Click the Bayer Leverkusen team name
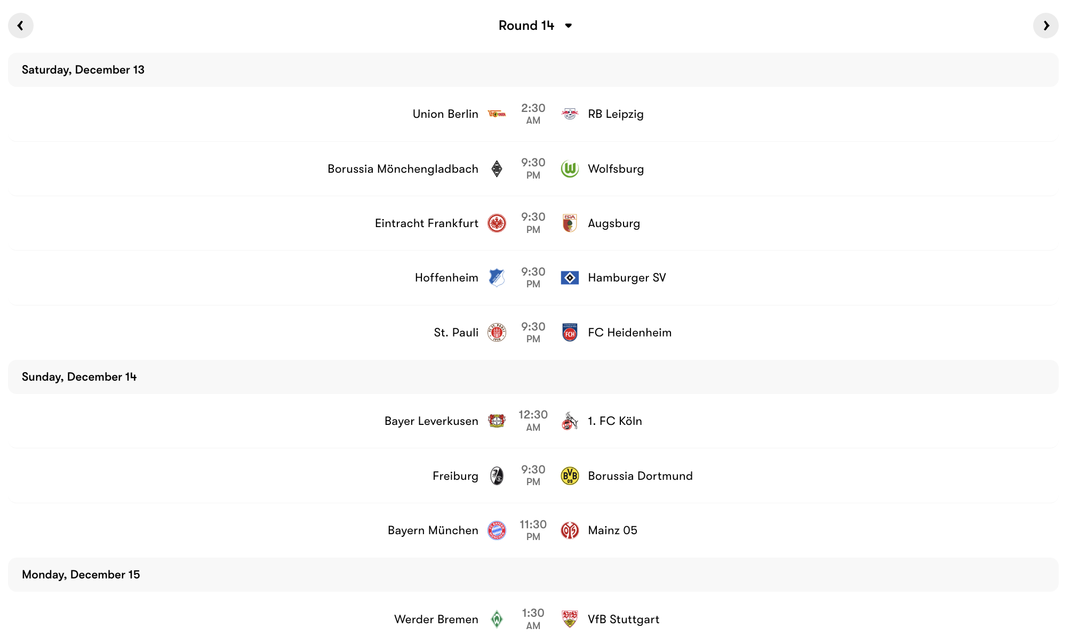Viewport: 1071px width, 644px height. 430,421
